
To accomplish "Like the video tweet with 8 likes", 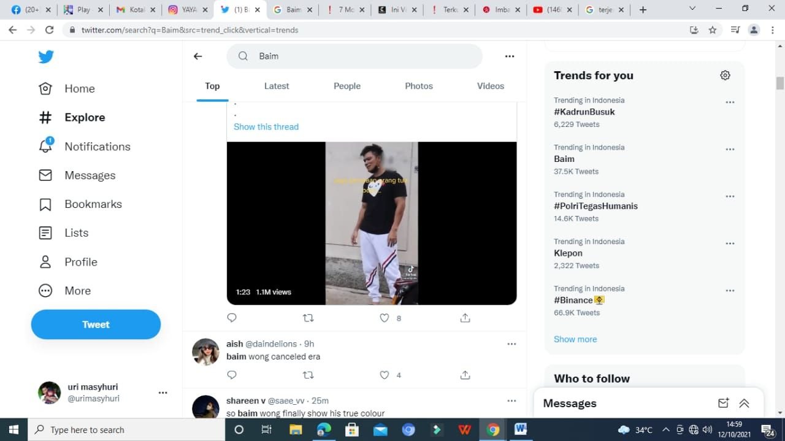I will 385,318.
